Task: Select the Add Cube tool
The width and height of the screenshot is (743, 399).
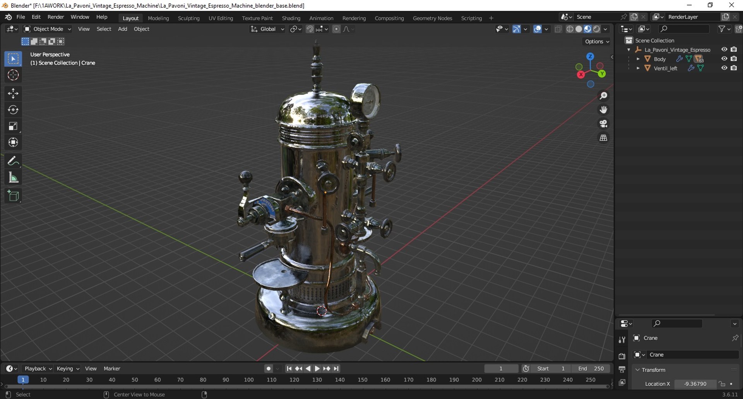Action: [13, 196]
